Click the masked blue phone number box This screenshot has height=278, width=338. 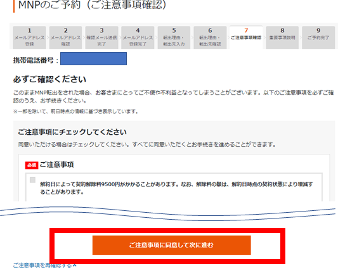click(x=93, y=58)
